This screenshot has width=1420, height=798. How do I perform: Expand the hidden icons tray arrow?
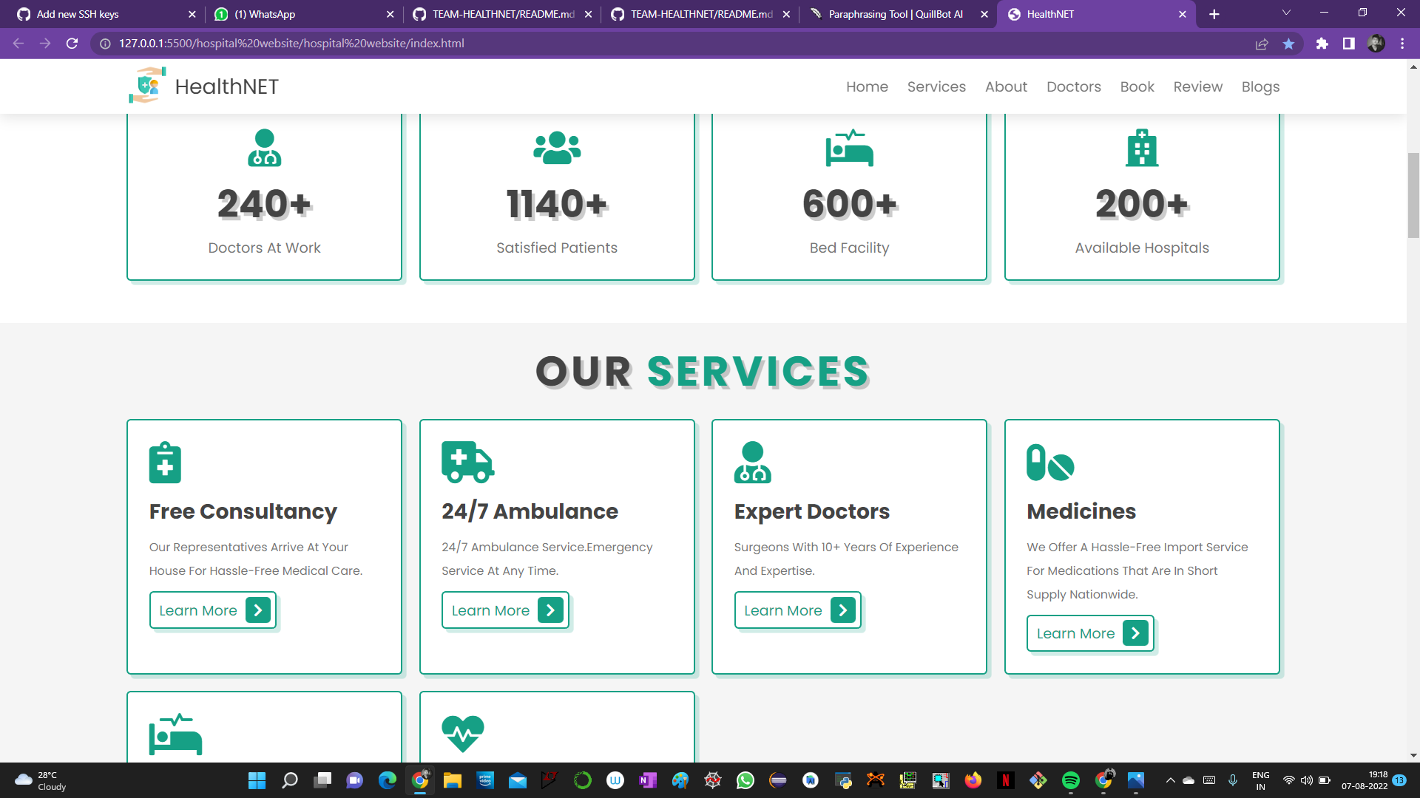[x=1171, y=780]
